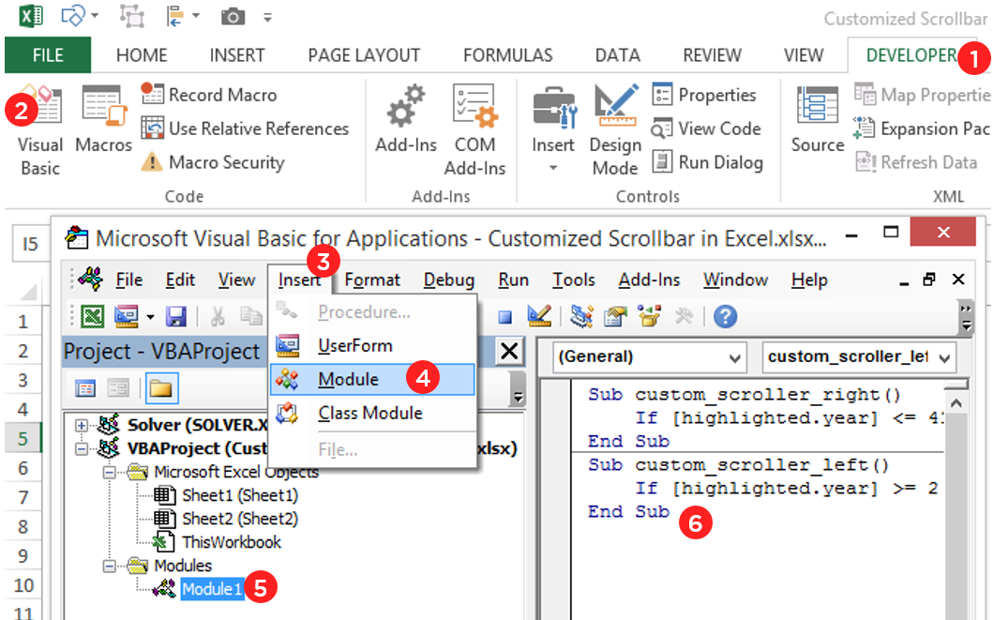The height and width of the screenshot is (620, 994).
Task: Select Module1 in project tree
Action: (x=212, y=589)
